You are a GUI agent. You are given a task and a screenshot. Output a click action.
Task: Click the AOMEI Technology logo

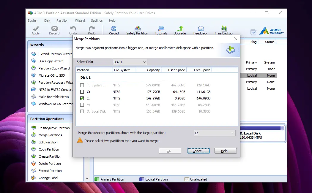pyautogui.click(x=271, y=31)
